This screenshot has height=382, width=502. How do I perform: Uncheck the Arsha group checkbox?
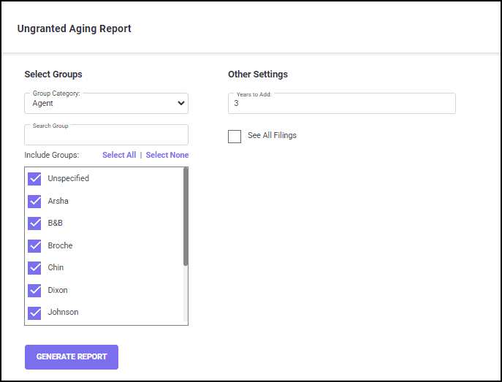pyautogui.click(x=34, y=202)
